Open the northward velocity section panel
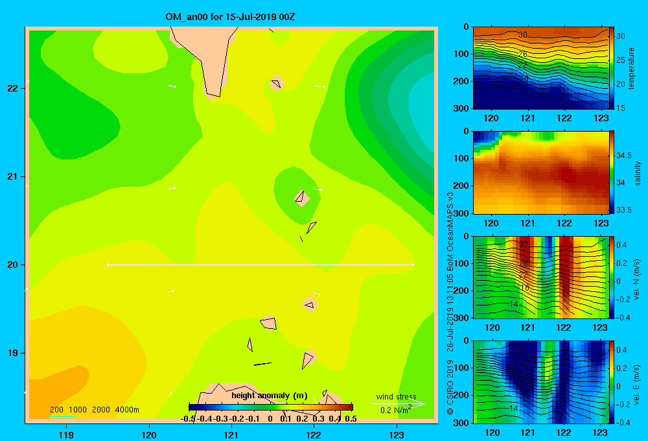The height and width of the screenshot is (441, 648). pos(541,277)
